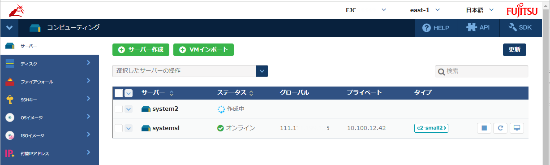550x165 pixels.
Task: Tick the select-all servers checkbox in header
Action: coord(119,93)
